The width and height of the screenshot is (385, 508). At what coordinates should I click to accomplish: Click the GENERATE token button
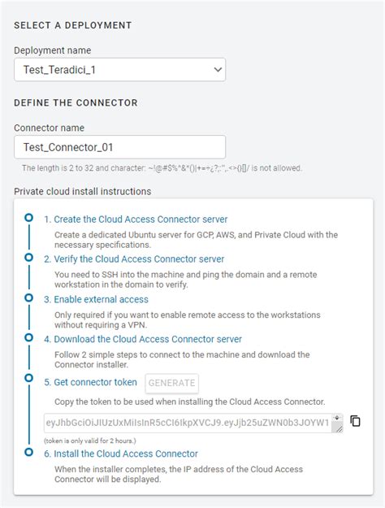point(172,383)
